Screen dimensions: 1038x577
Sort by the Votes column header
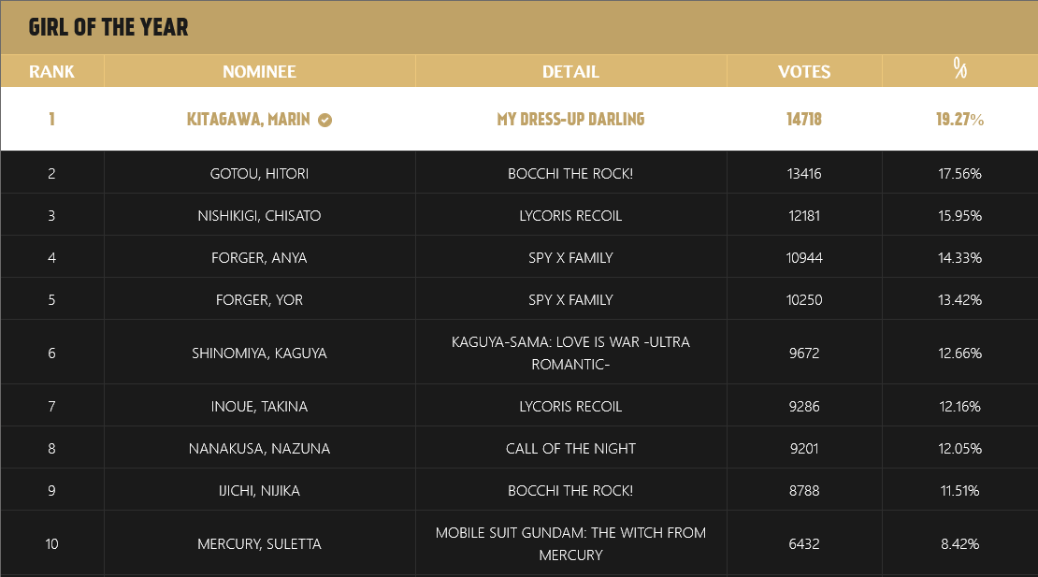804,71
